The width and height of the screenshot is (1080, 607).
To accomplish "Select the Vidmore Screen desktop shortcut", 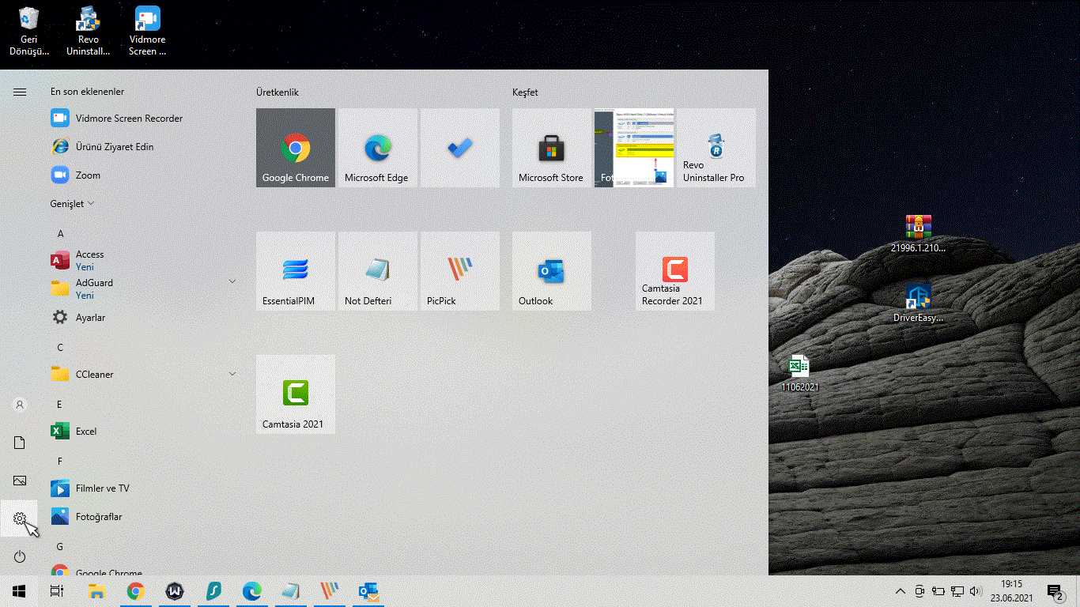I will 148,32.
